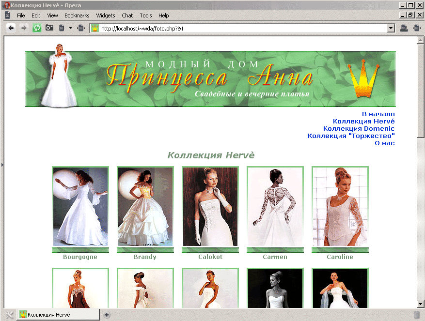Click the Caroline caption text
This screenshot has height=321, width=425.
(x=340, y=257)
